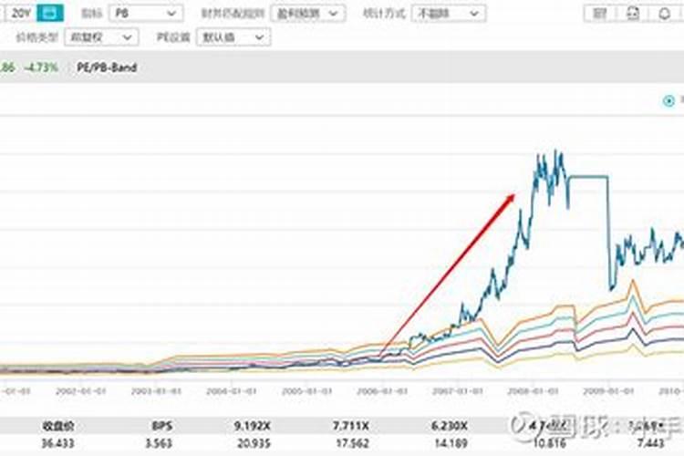This screenshot has height=456, width=684.
Task: Open the 前复权 price type dropdown
Action: pyautogui.click(x=103, y=36)
